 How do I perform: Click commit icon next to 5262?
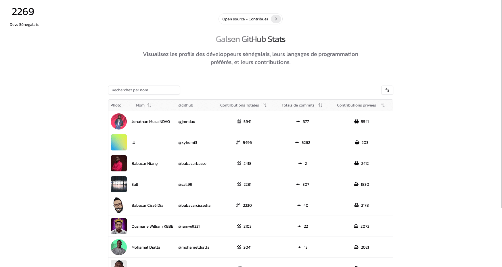click(x=297, y=143)
